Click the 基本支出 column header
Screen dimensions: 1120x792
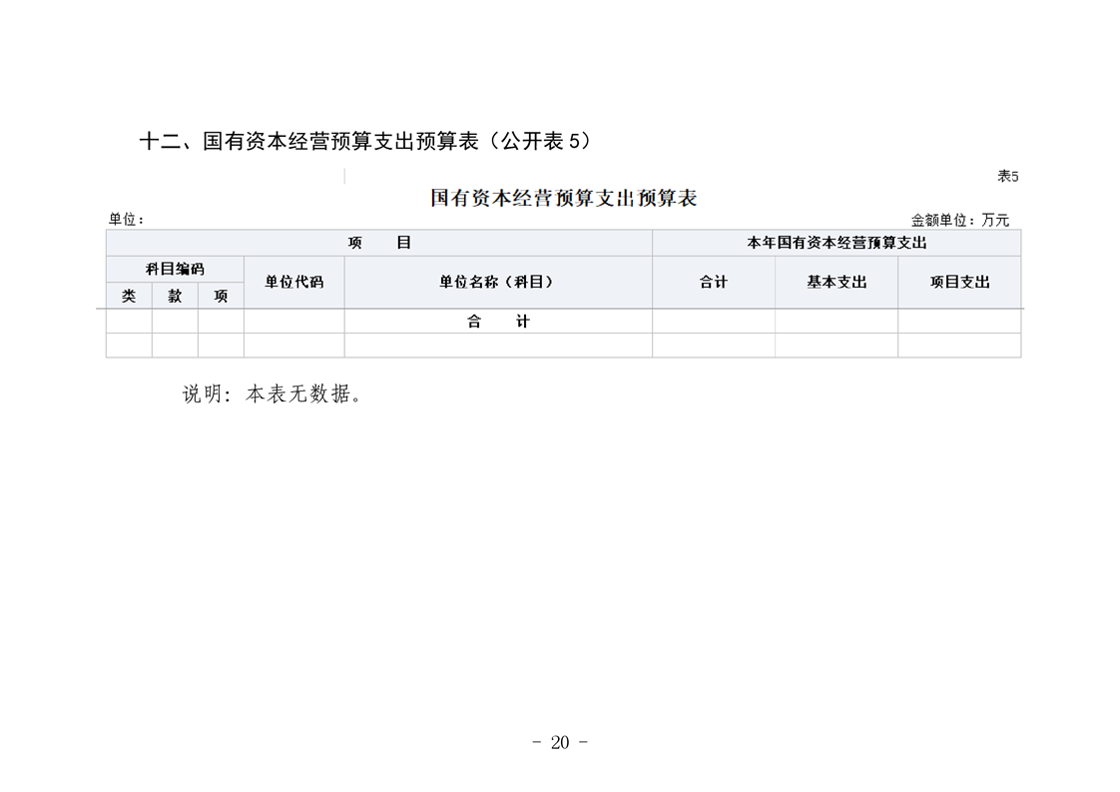click(x=837, y=283)
